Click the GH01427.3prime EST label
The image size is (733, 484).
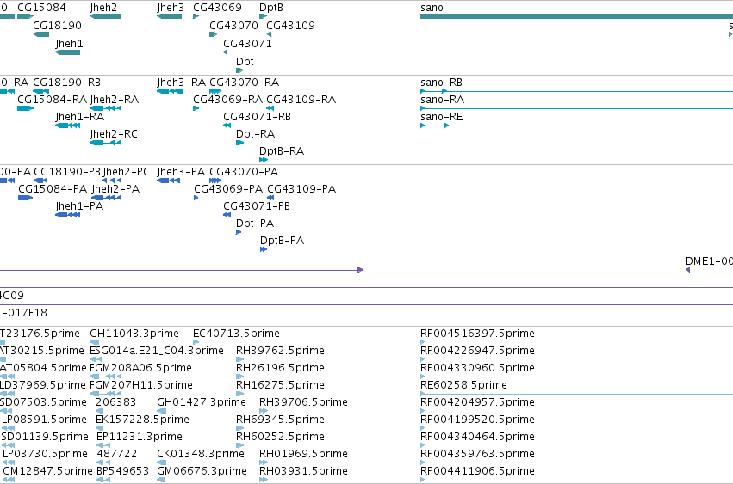[202, 402]
